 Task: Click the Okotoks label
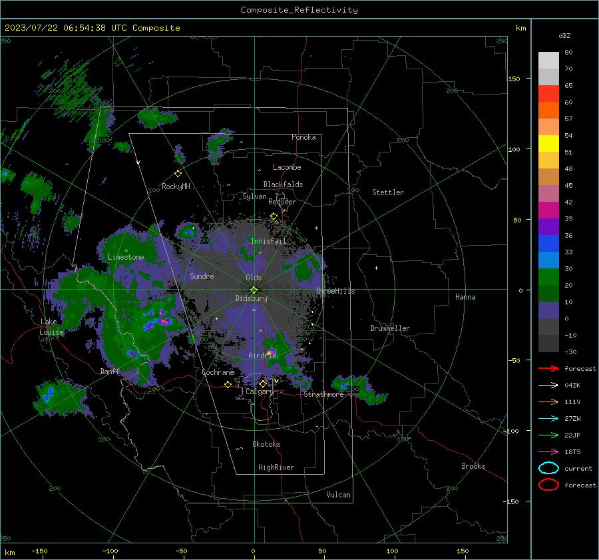(x=266, y=444)
